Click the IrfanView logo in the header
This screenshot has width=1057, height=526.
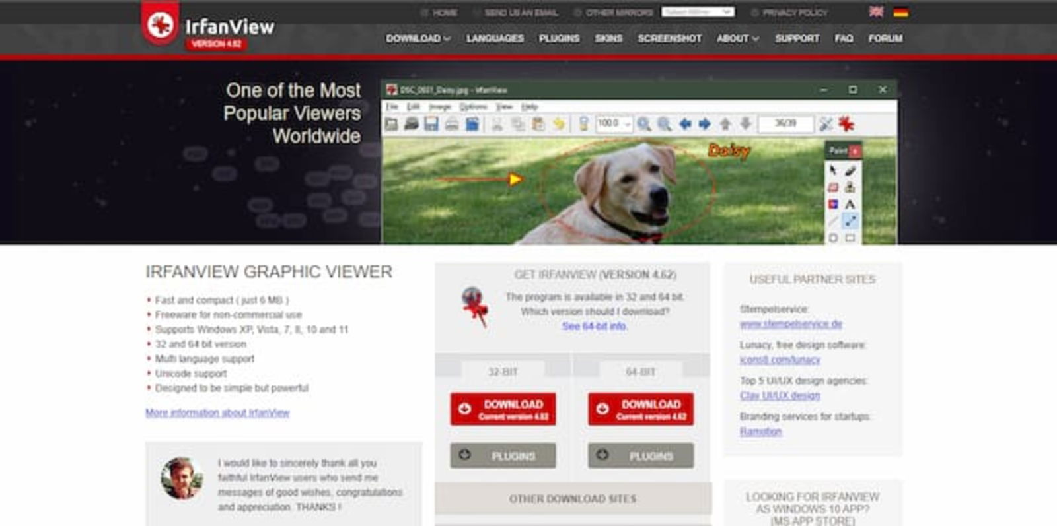tap(208, 25)
